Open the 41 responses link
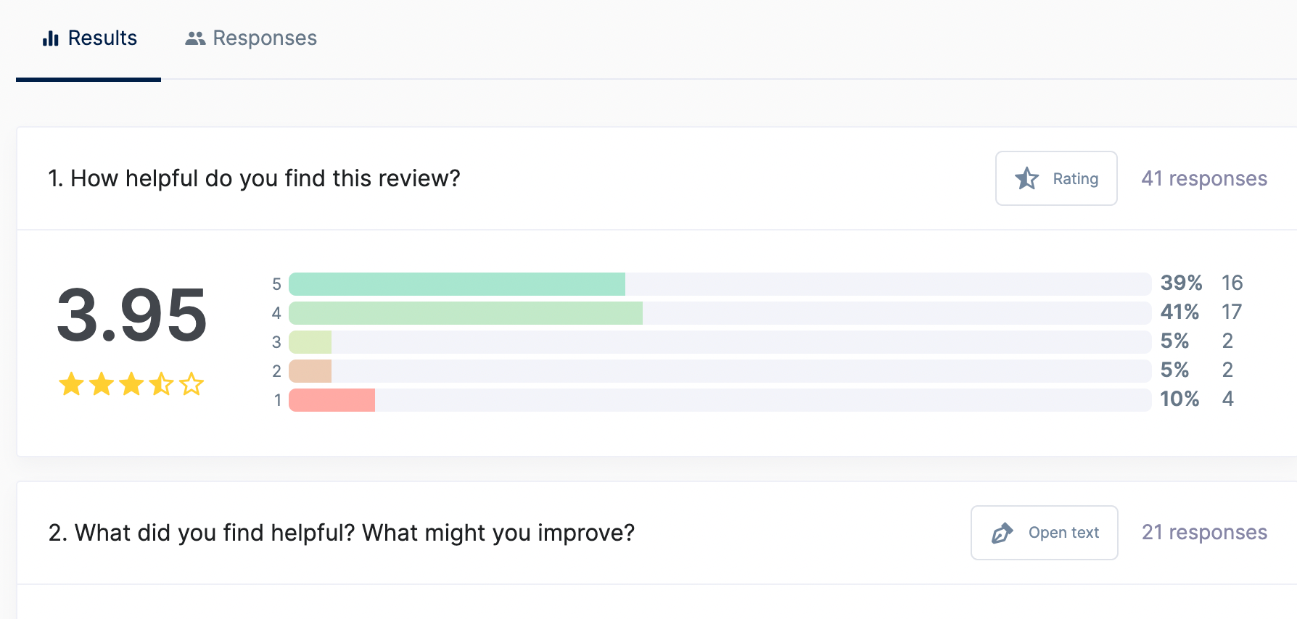This screenshot has height=619, width=1297. coord(1204,178)
